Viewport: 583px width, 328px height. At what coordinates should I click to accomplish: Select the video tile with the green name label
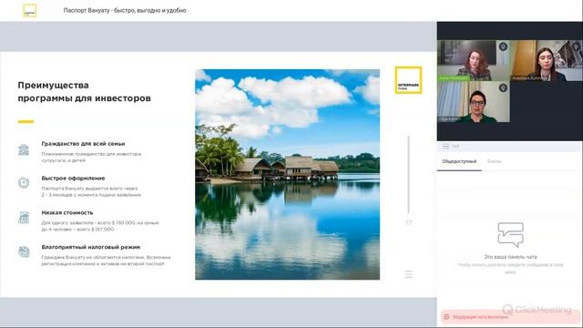point(474,60)
